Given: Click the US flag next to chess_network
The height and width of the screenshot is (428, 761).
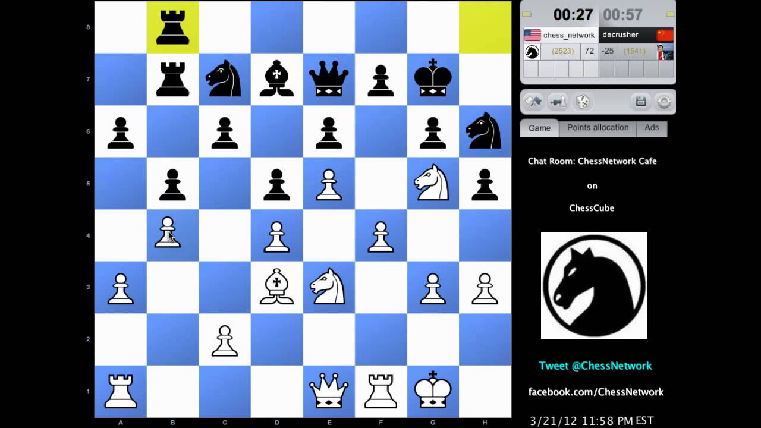Looking at the screenshot, I should 532,35.
